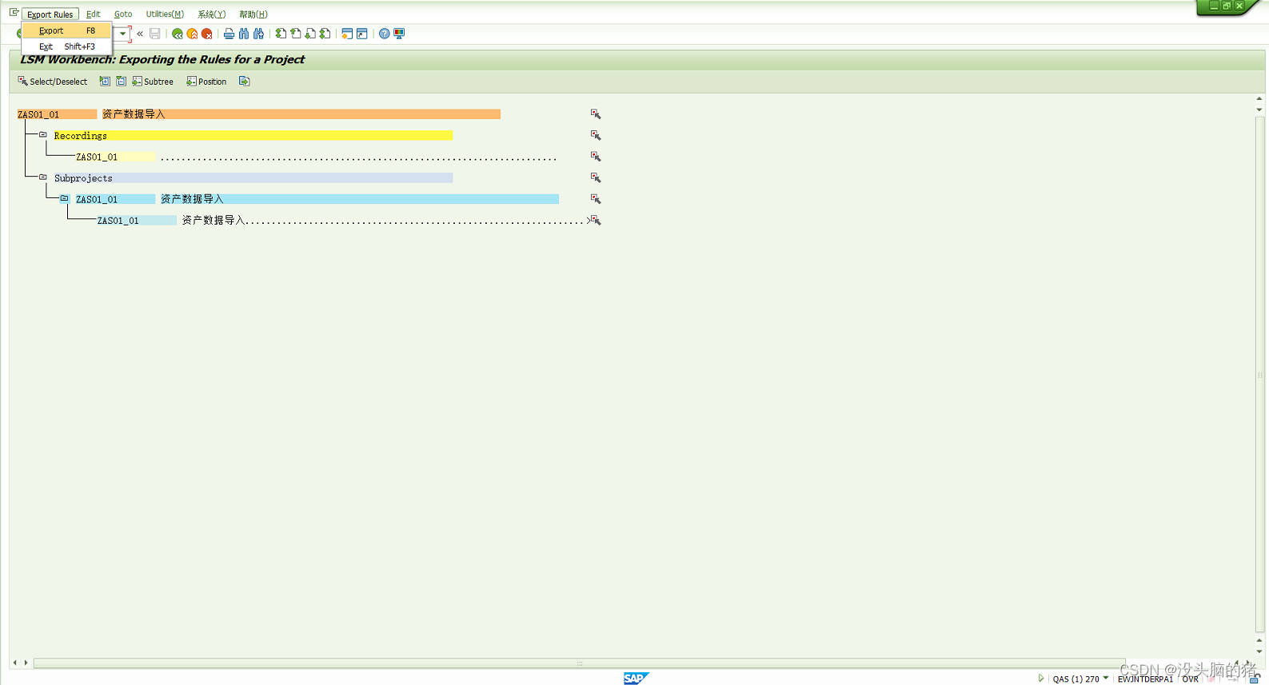Open the Goto menu
The width and height of the screenshot is (1269, 685).
(x=123, y=14)
